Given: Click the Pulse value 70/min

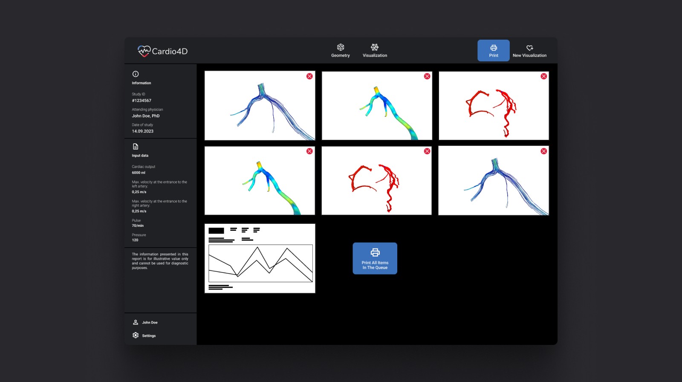Looking at the screenshot, I should click(x=138, y=226).
